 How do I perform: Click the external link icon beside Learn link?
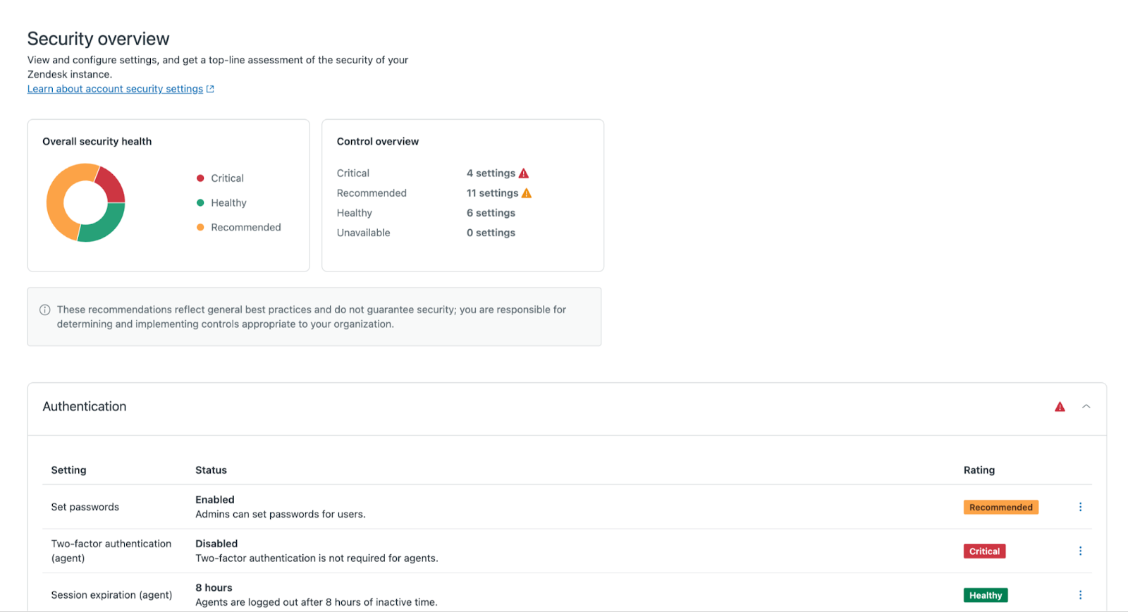pos(210,89)
